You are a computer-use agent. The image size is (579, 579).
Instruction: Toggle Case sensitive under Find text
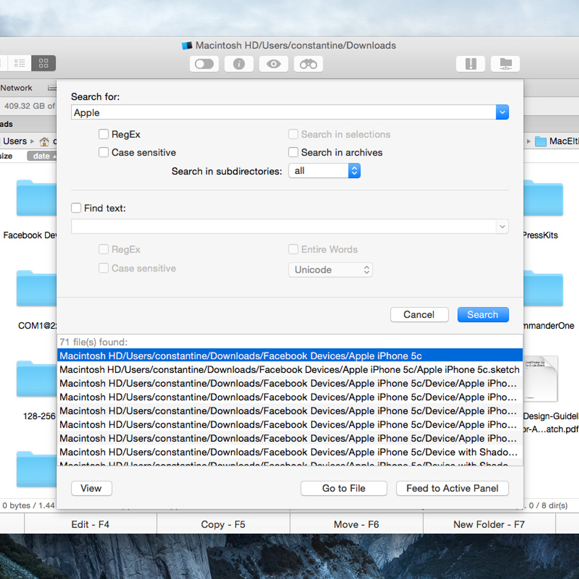tap(103, 268)
